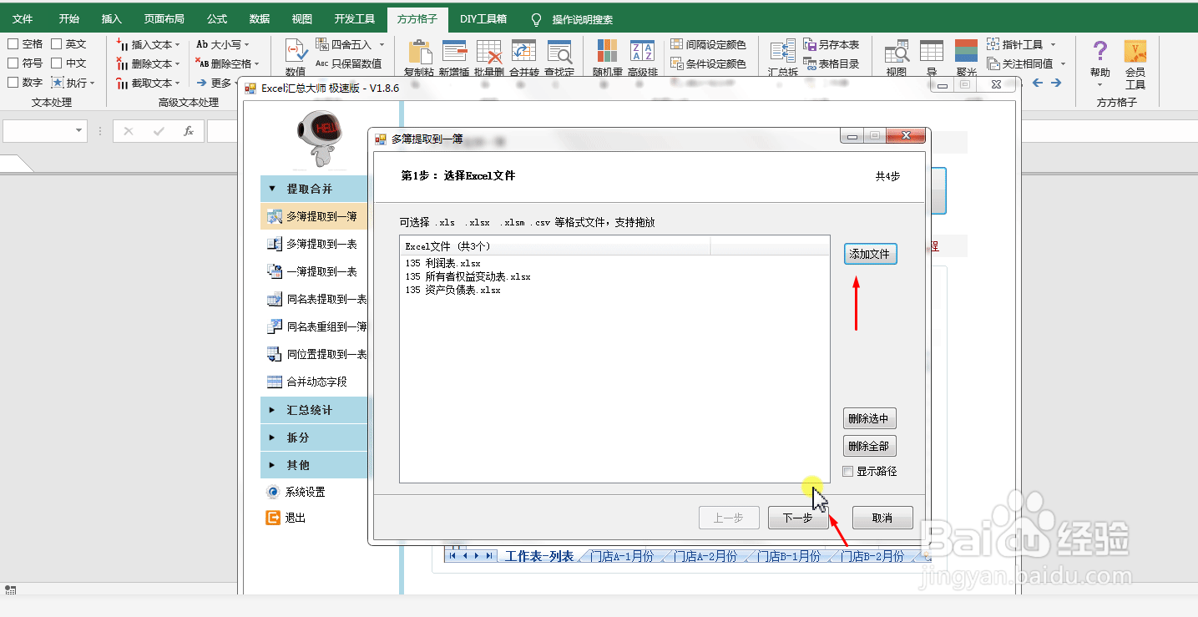The image size is (1198, 617).
Task: Expand the 其他 section
Action: (x=272, y=465)
